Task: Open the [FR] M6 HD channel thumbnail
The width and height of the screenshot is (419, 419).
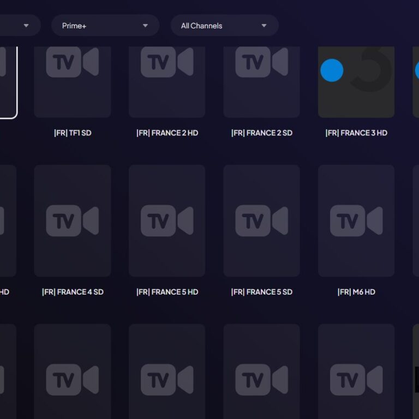Action: (356, 221)
